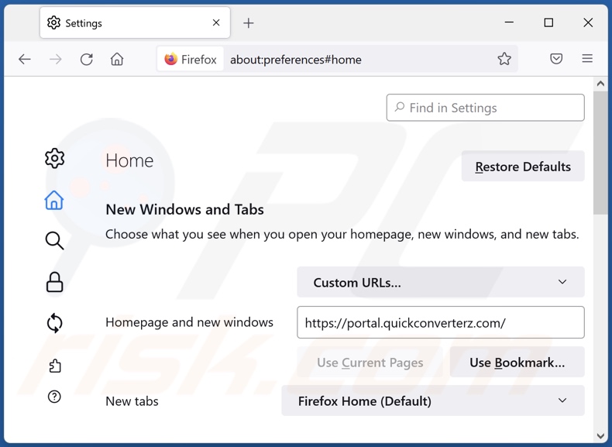Open Extensions & Themes puzzle icon
This screenshot has height=447, width=612.
(54, 366)
